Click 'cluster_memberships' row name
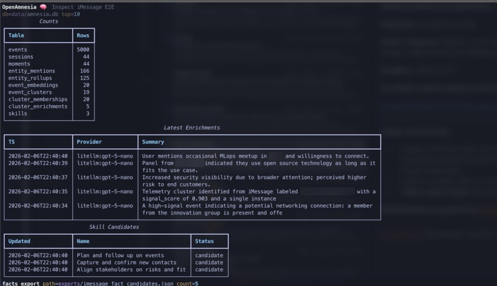The width and height of the screenshot is (497, 286). pos(38,99)
